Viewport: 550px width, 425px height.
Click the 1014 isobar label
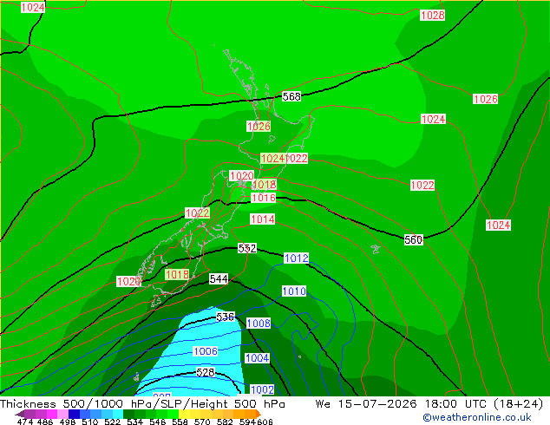click(262, 219)
